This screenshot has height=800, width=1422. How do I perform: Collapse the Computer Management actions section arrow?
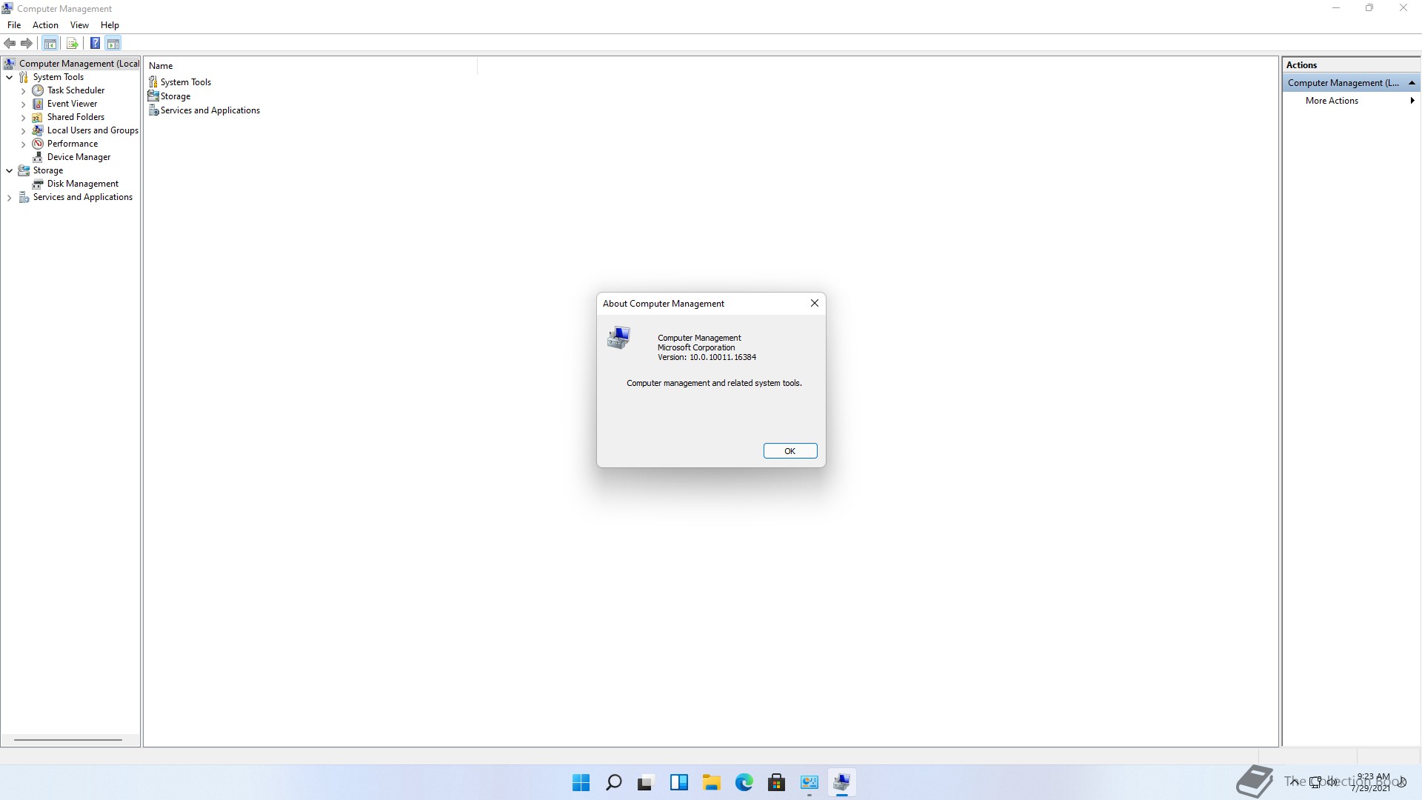coord(1412,83)
